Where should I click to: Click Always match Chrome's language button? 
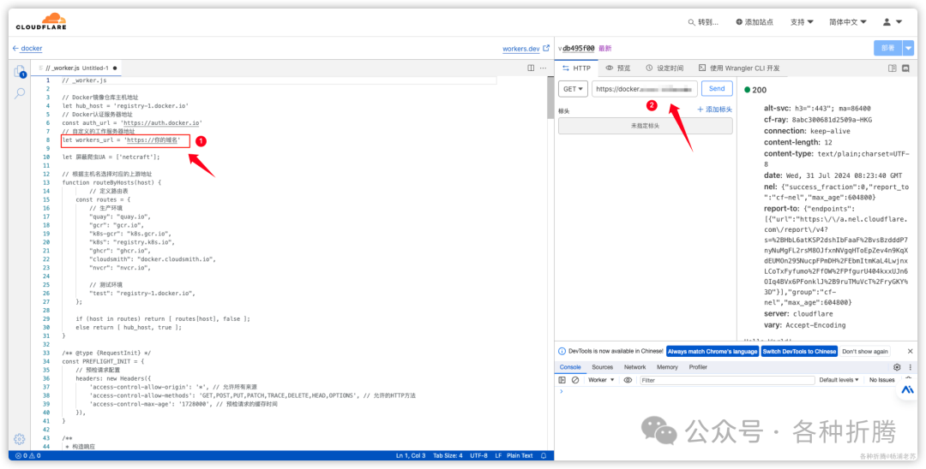(x=713, y=351)
